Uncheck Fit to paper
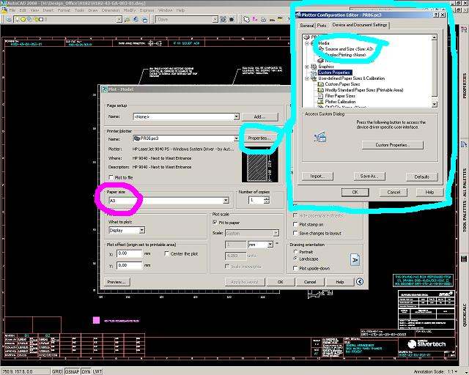The image size is (469, 375). [215, 223]
